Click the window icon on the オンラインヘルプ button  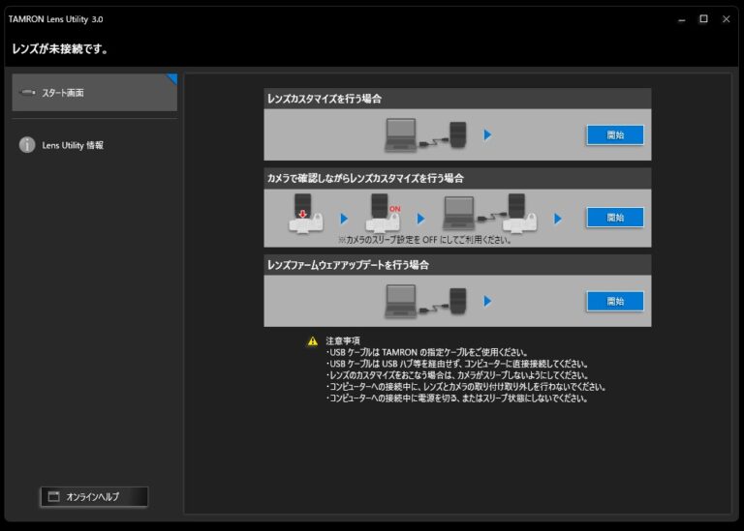(54, 497)
